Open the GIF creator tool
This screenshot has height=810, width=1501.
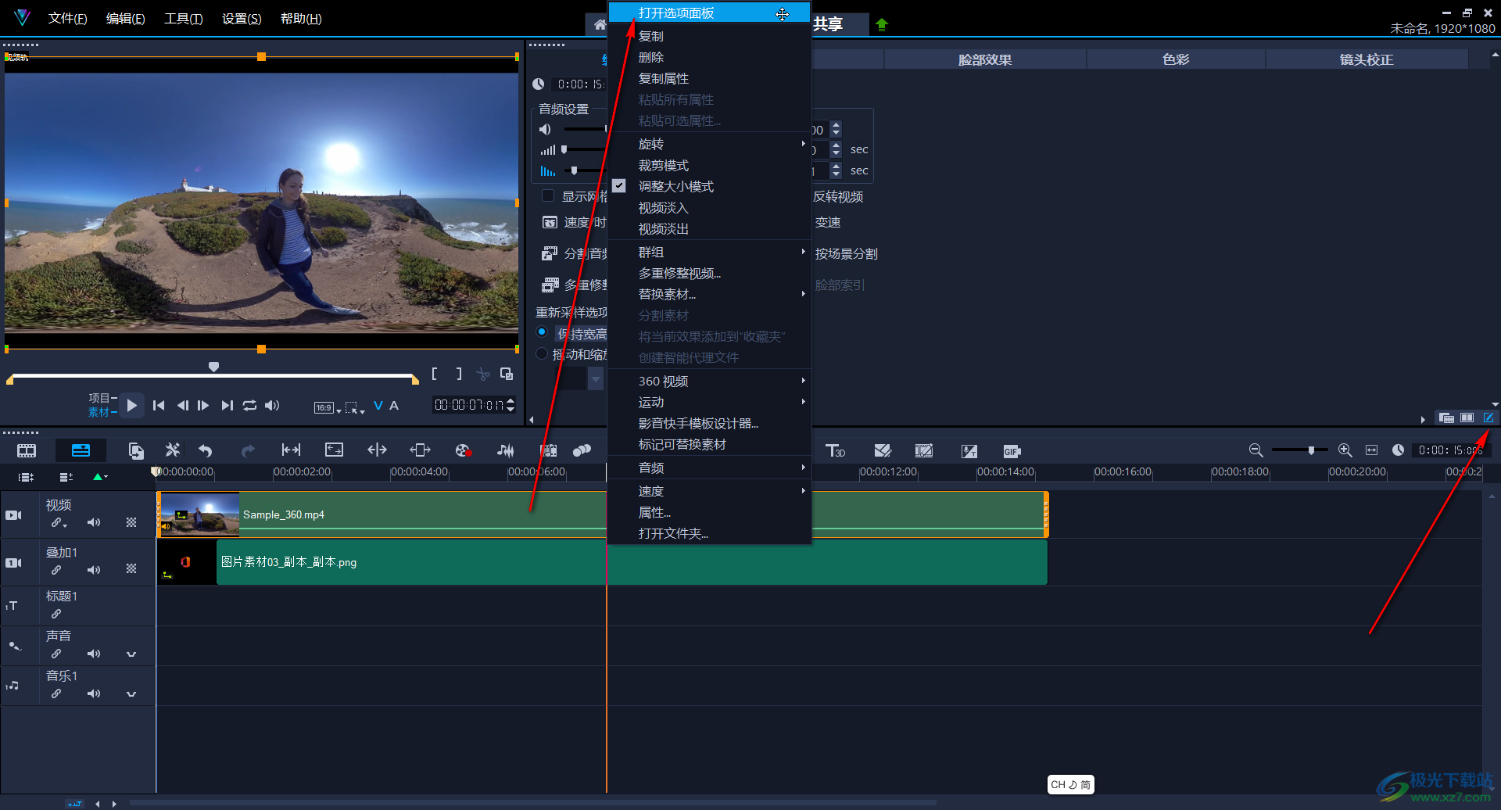[x=1012, y=451]
